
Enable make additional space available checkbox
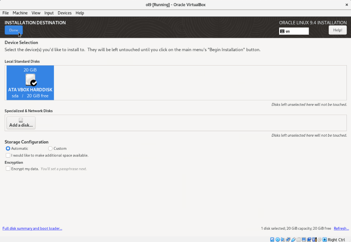[8, 155]
